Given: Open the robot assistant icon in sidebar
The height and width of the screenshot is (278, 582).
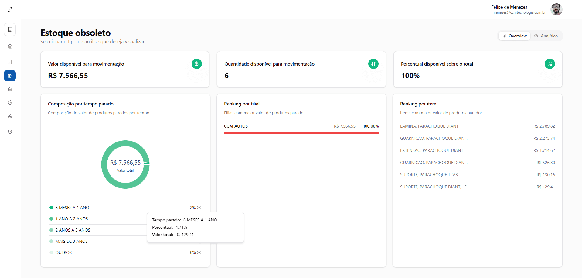Looking at the screenshot, I should [x=10, y=89].
